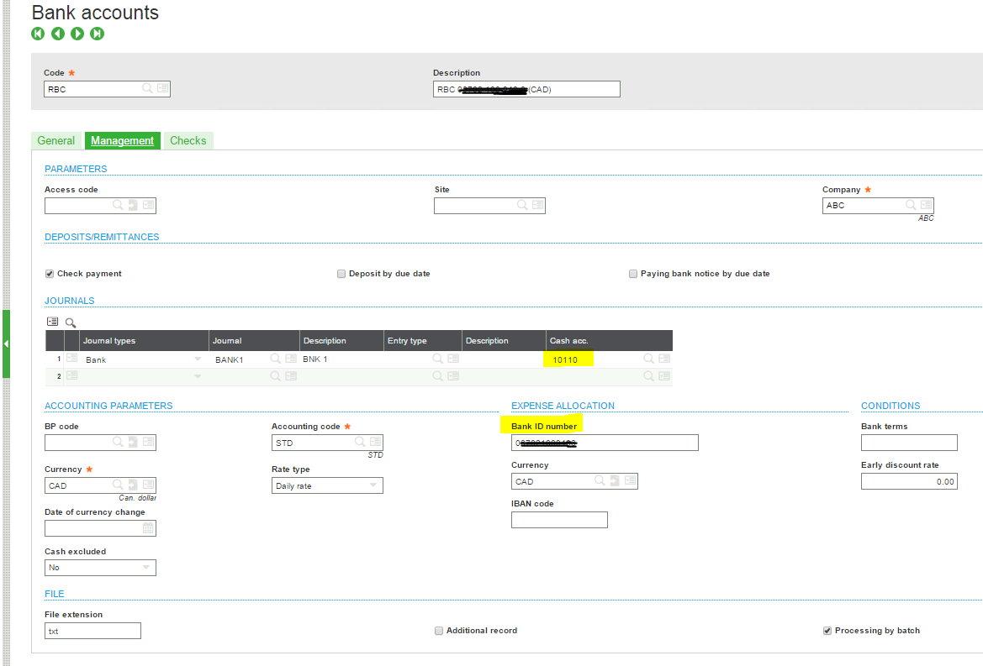Click the Journal column header
Image resolution: width=983 pixels, height=666 pixels.
pyautogui.click(x=254, y=340)
